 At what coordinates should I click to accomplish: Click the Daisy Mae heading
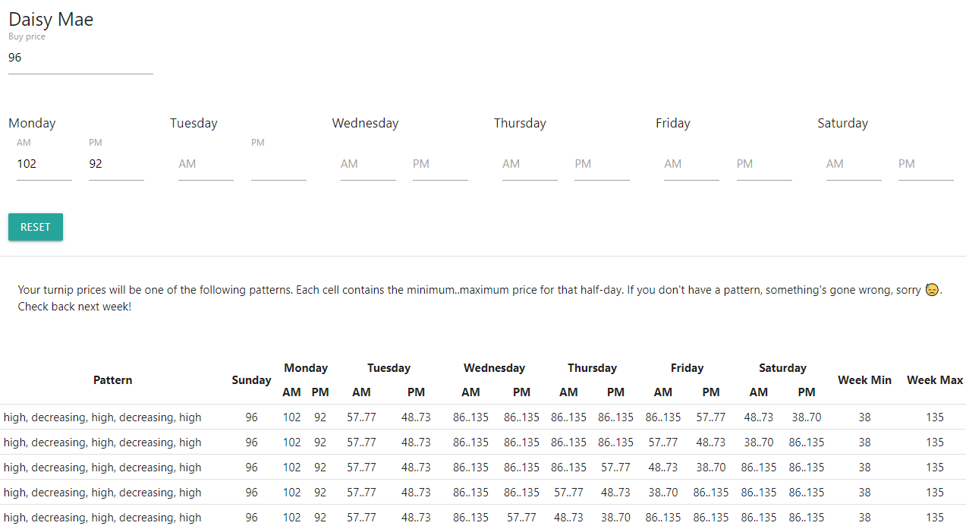(51, 20)
